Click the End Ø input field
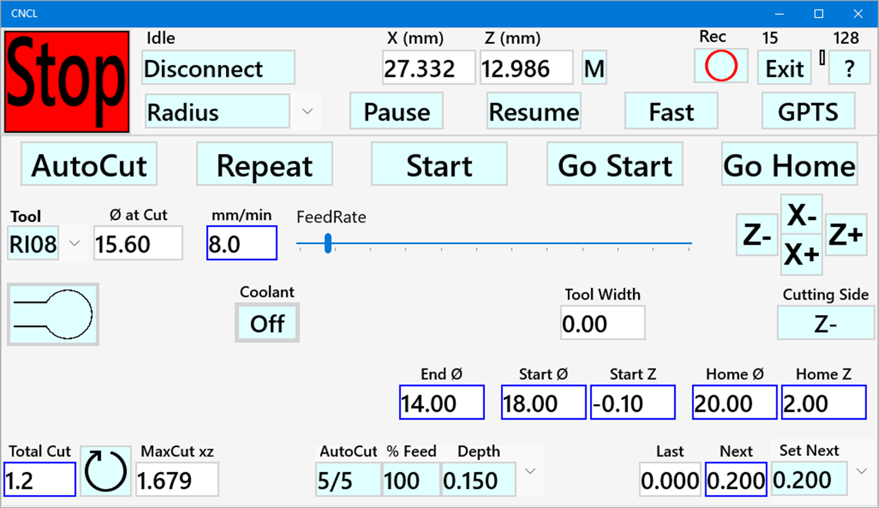Viewport: 879px width, 508px height. tap(441, 401)
